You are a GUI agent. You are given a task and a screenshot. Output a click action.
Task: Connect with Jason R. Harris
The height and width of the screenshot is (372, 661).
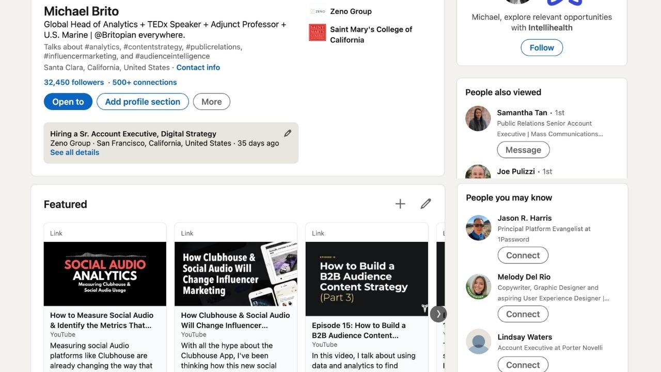[523, 255]
